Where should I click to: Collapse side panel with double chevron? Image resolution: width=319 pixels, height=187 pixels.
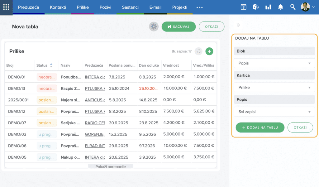pos(238,25)
